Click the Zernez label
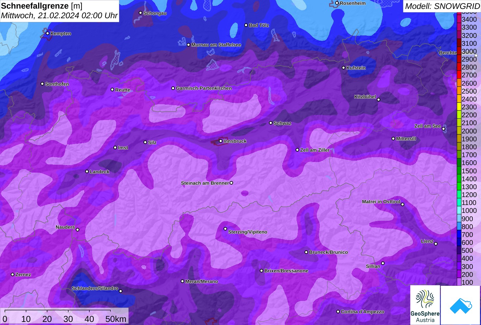 click(23, 274)
